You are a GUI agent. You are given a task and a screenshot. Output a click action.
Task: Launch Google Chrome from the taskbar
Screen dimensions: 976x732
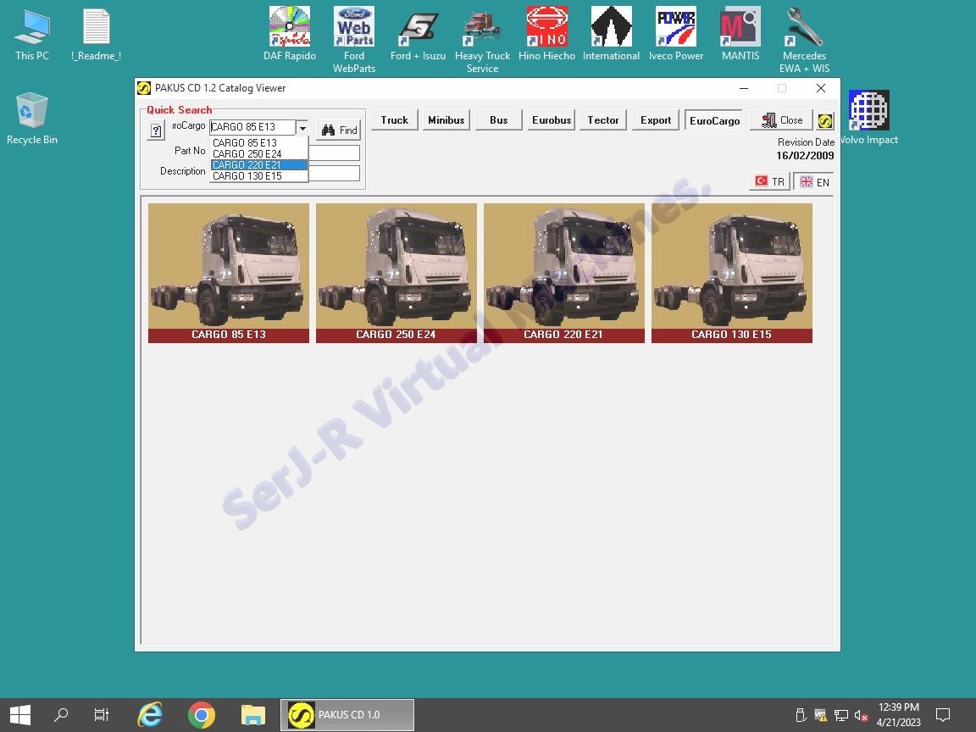pyautogui.click(x=201, y=714)
